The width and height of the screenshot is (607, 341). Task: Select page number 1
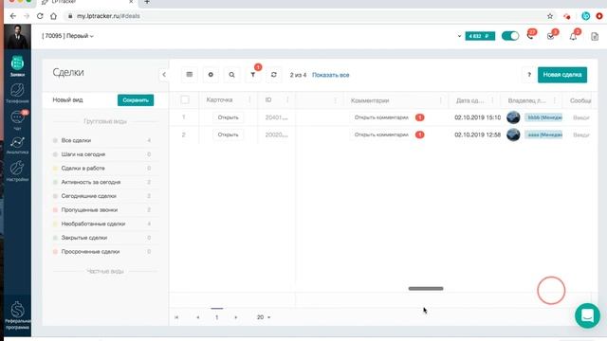(x=217, y=317)
